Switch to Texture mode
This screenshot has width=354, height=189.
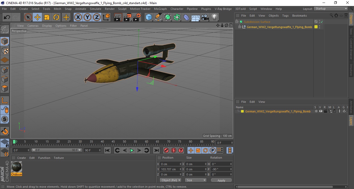5,51
